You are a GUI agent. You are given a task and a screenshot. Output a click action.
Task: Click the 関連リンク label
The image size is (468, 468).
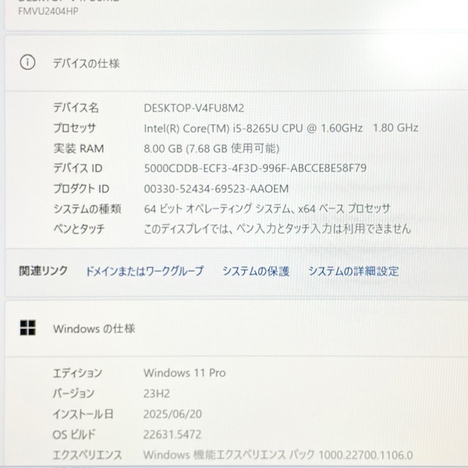43,271
